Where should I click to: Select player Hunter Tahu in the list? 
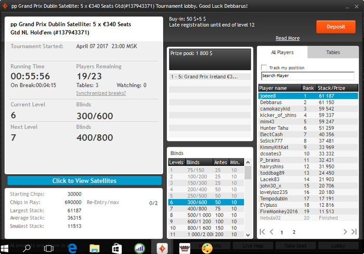(308, 128)
